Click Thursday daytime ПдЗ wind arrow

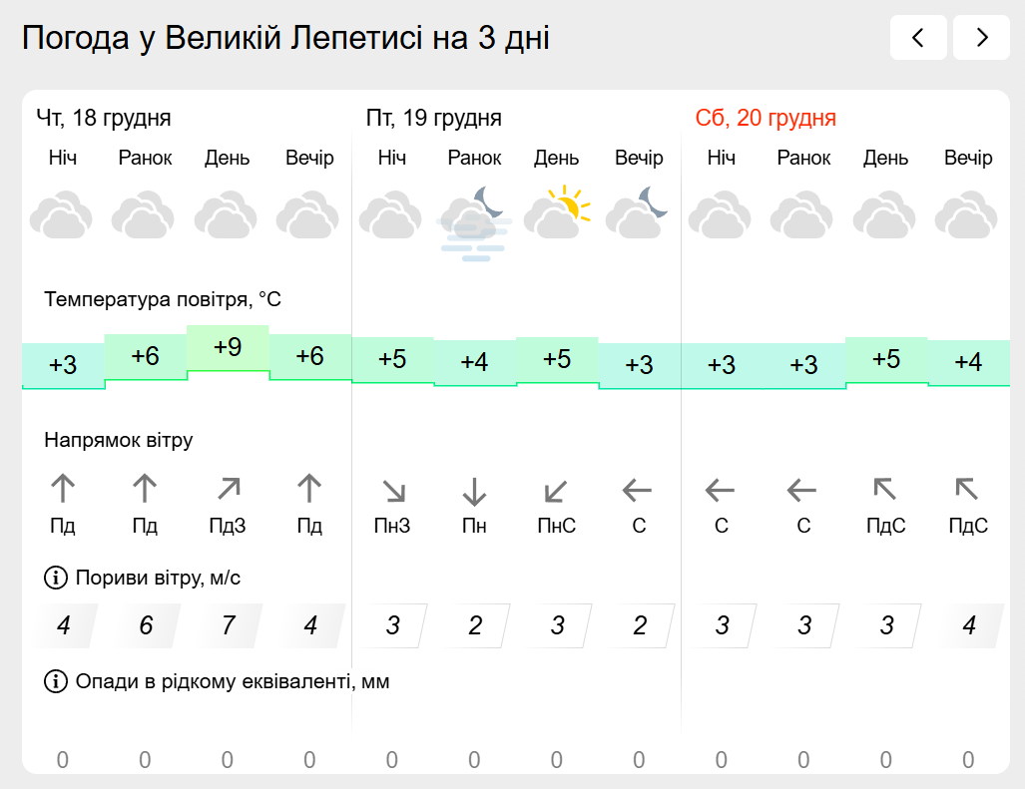pos(228,489)
